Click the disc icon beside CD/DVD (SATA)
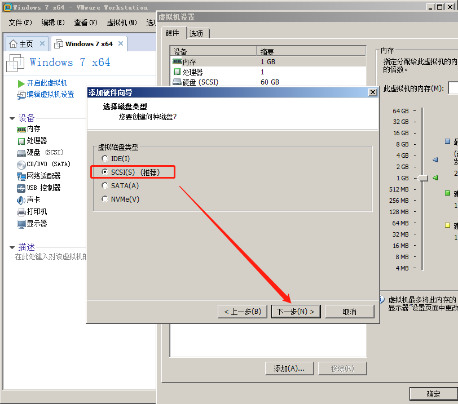 pos(21,165)
